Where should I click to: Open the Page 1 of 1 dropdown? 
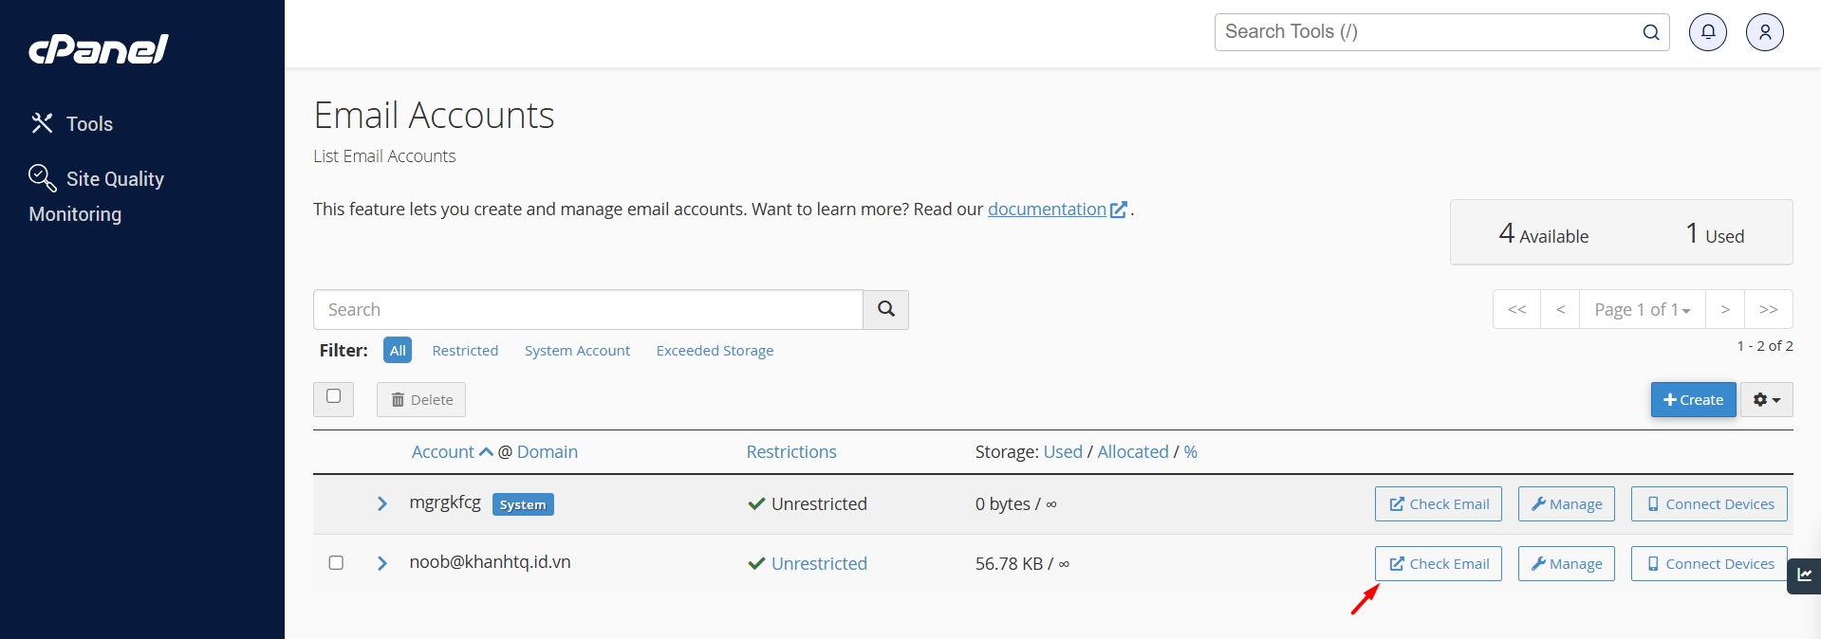[x=1642, y=310]
